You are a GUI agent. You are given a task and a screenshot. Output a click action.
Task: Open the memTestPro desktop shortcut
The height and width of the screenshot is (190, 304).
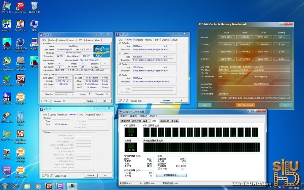pos(6,79)
